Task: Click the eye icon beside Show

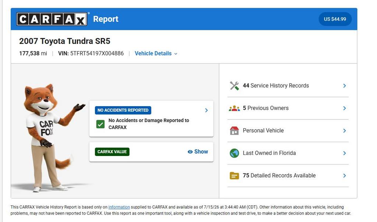Action: coord(190,152)
